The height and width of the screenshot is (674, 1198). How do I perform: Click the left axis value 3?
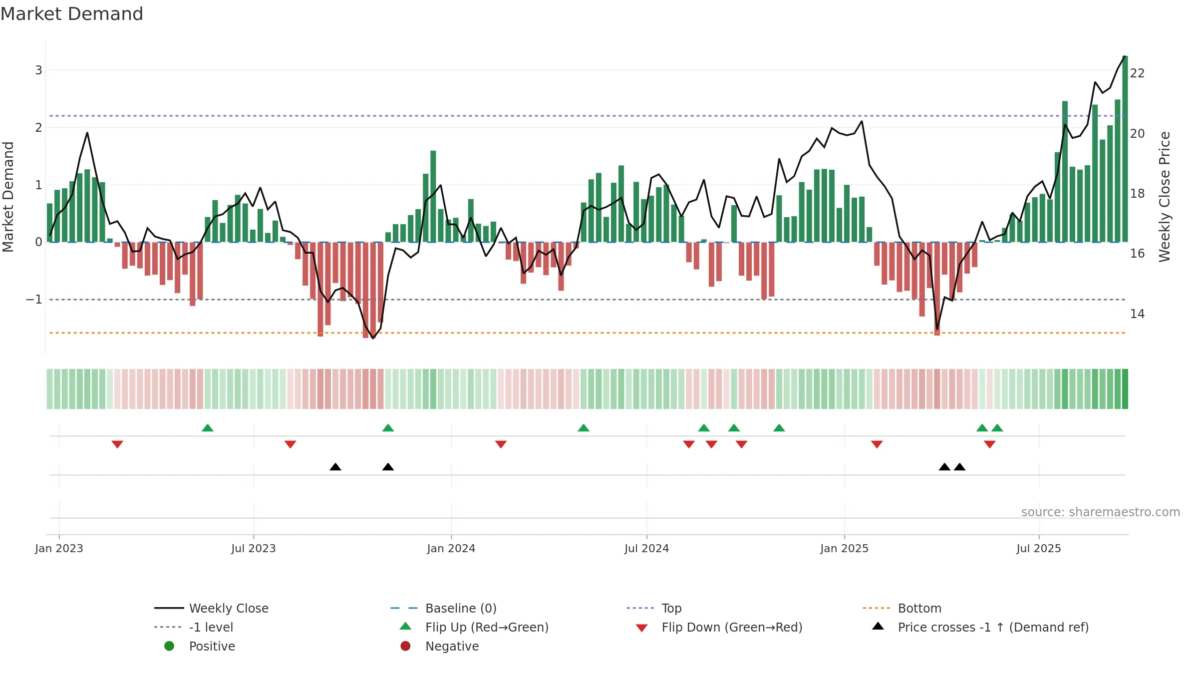point(38,70)
